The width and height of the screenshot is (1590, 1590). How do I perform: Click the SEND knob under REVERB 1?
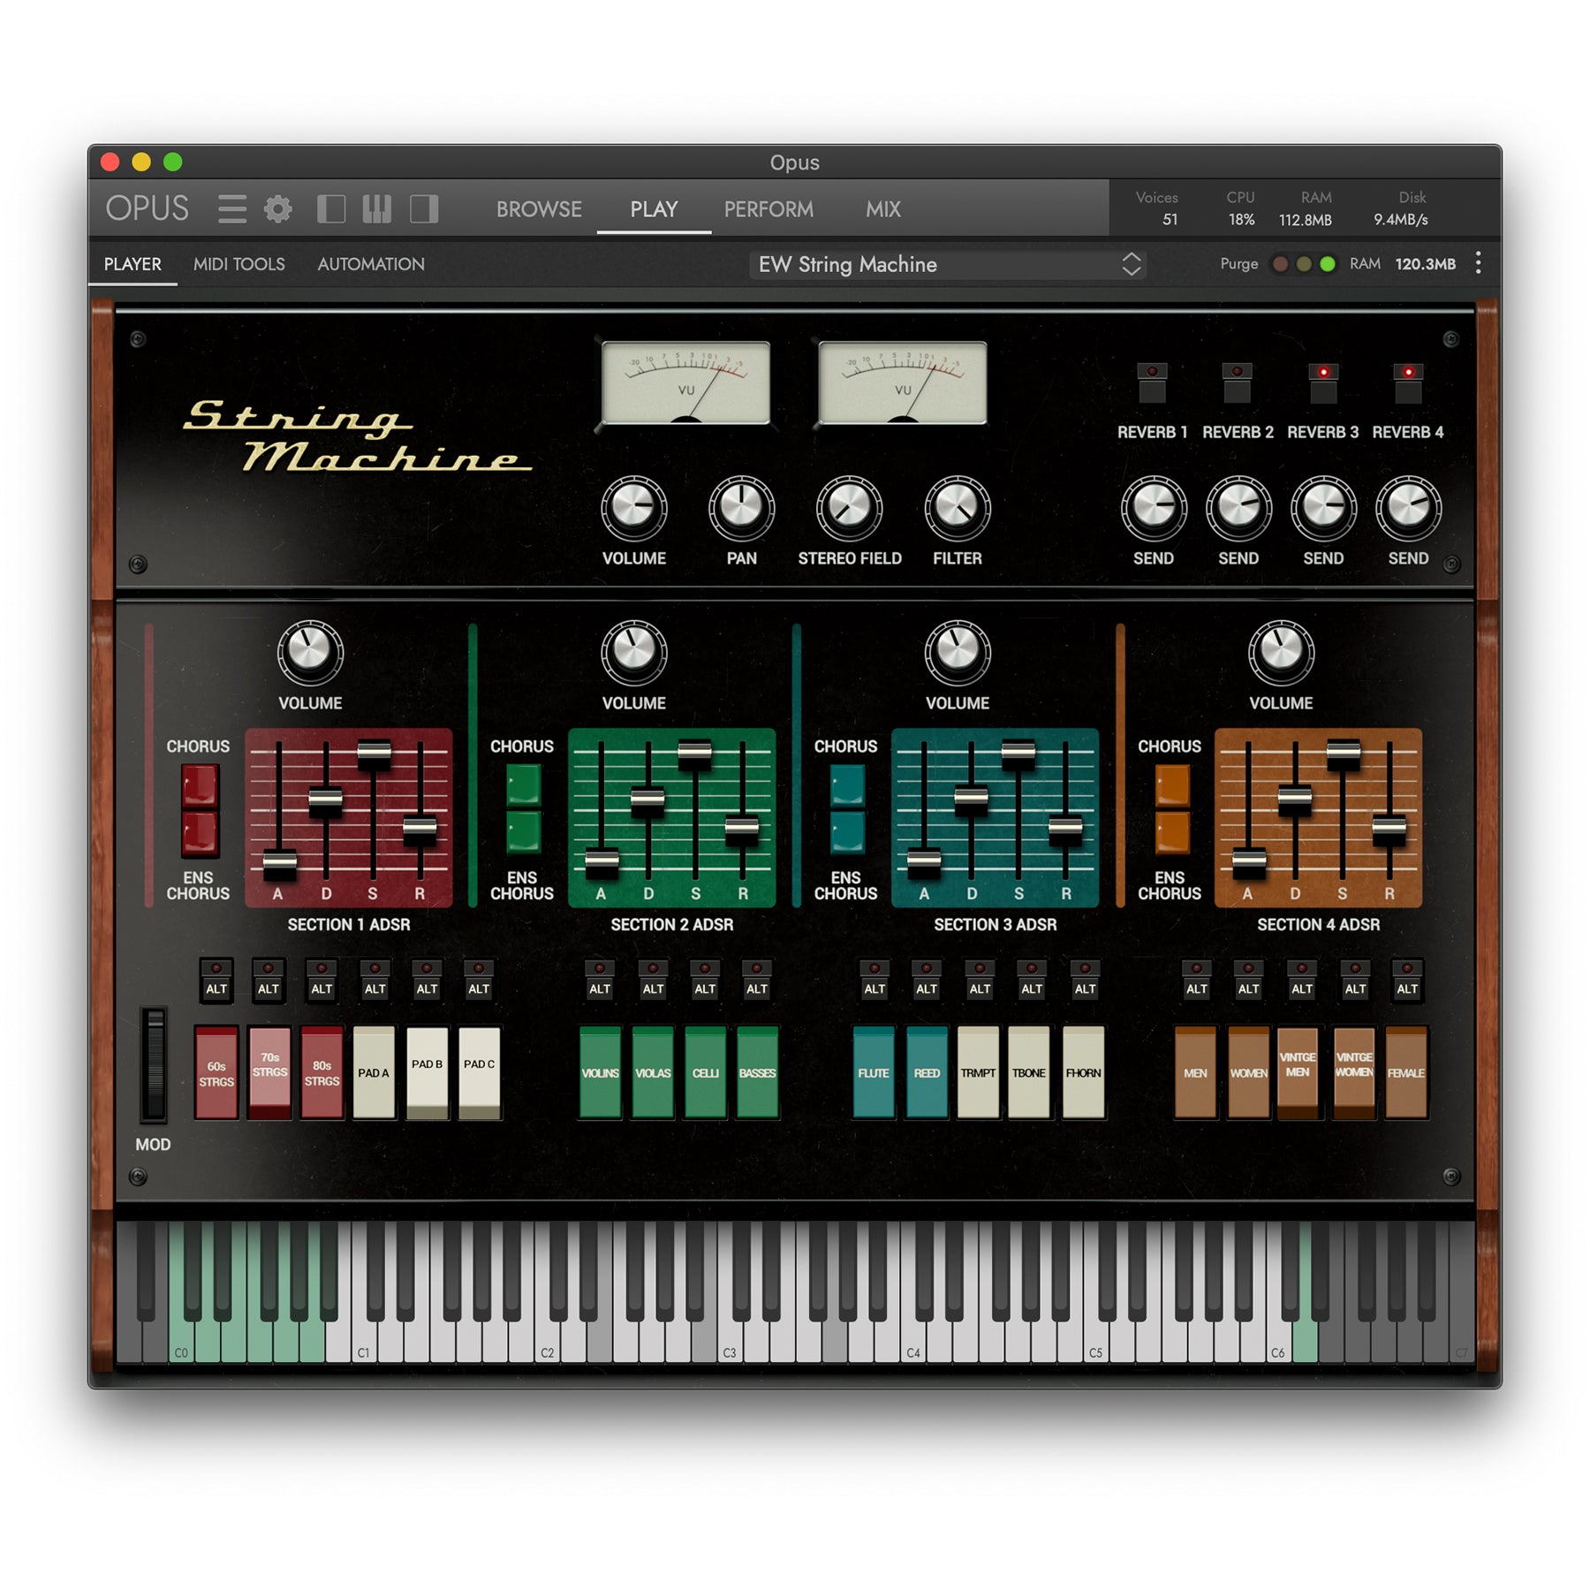coord(1154,508)
